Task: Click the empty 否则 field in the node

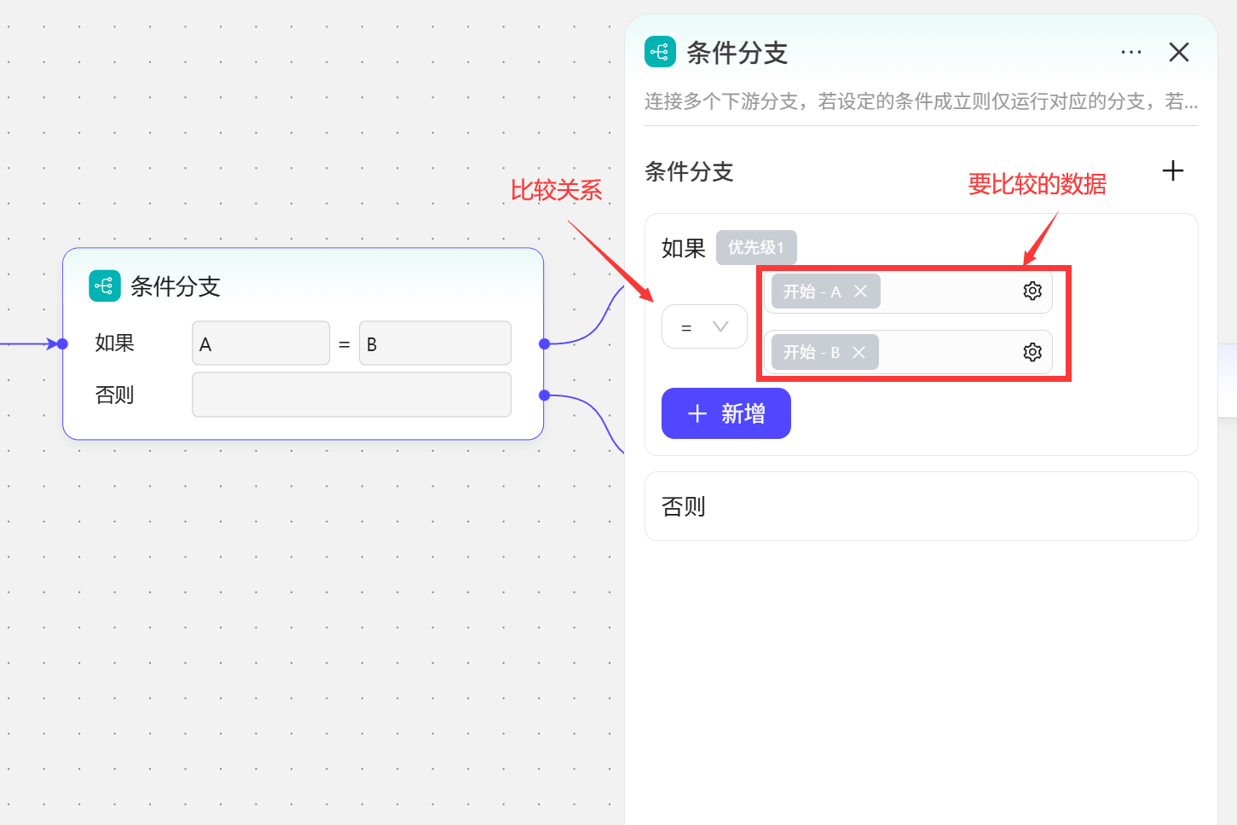Action: (351, 395)
